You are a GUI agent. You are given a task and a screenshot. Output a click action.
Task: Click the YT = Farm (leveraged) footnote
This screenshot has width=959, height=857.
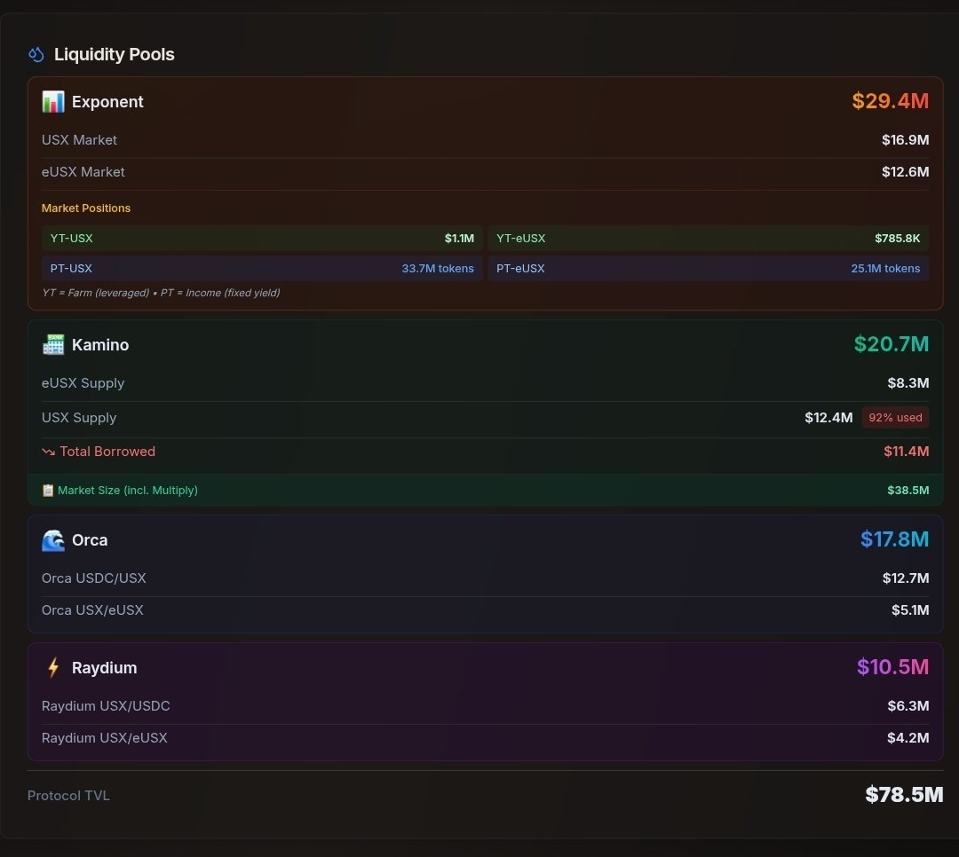coord(161,293)
